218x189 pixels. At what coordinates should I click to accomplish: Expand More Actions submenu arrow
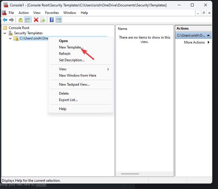(x=208, y=42)
